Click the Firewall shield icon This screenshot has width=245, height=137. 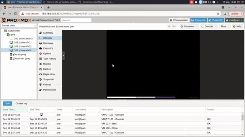point(41,84)
